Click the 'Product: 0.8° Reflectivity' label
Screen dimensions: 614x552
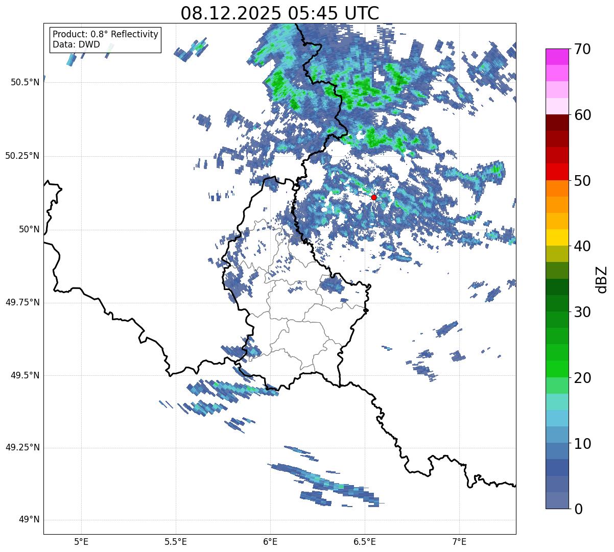pos(106,34)
